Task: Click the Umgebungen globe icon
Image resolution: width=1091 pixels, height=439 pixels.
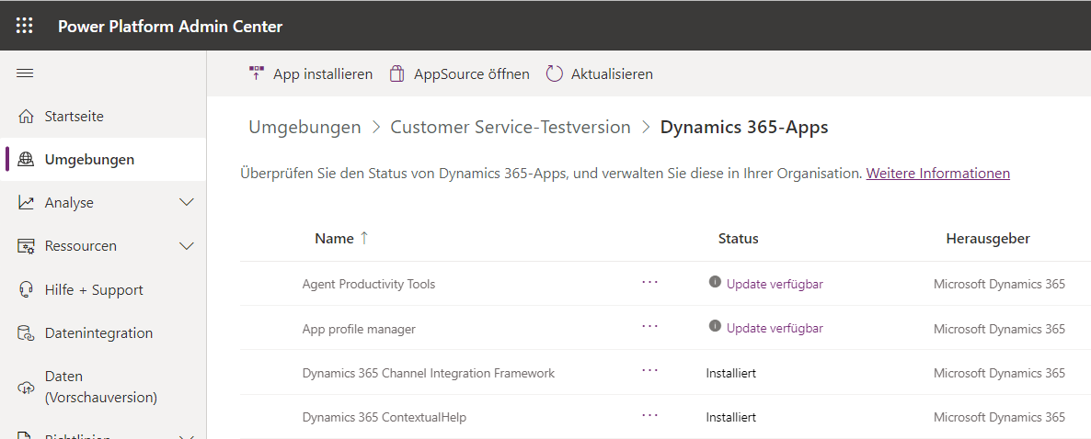Action: [26, 160]
